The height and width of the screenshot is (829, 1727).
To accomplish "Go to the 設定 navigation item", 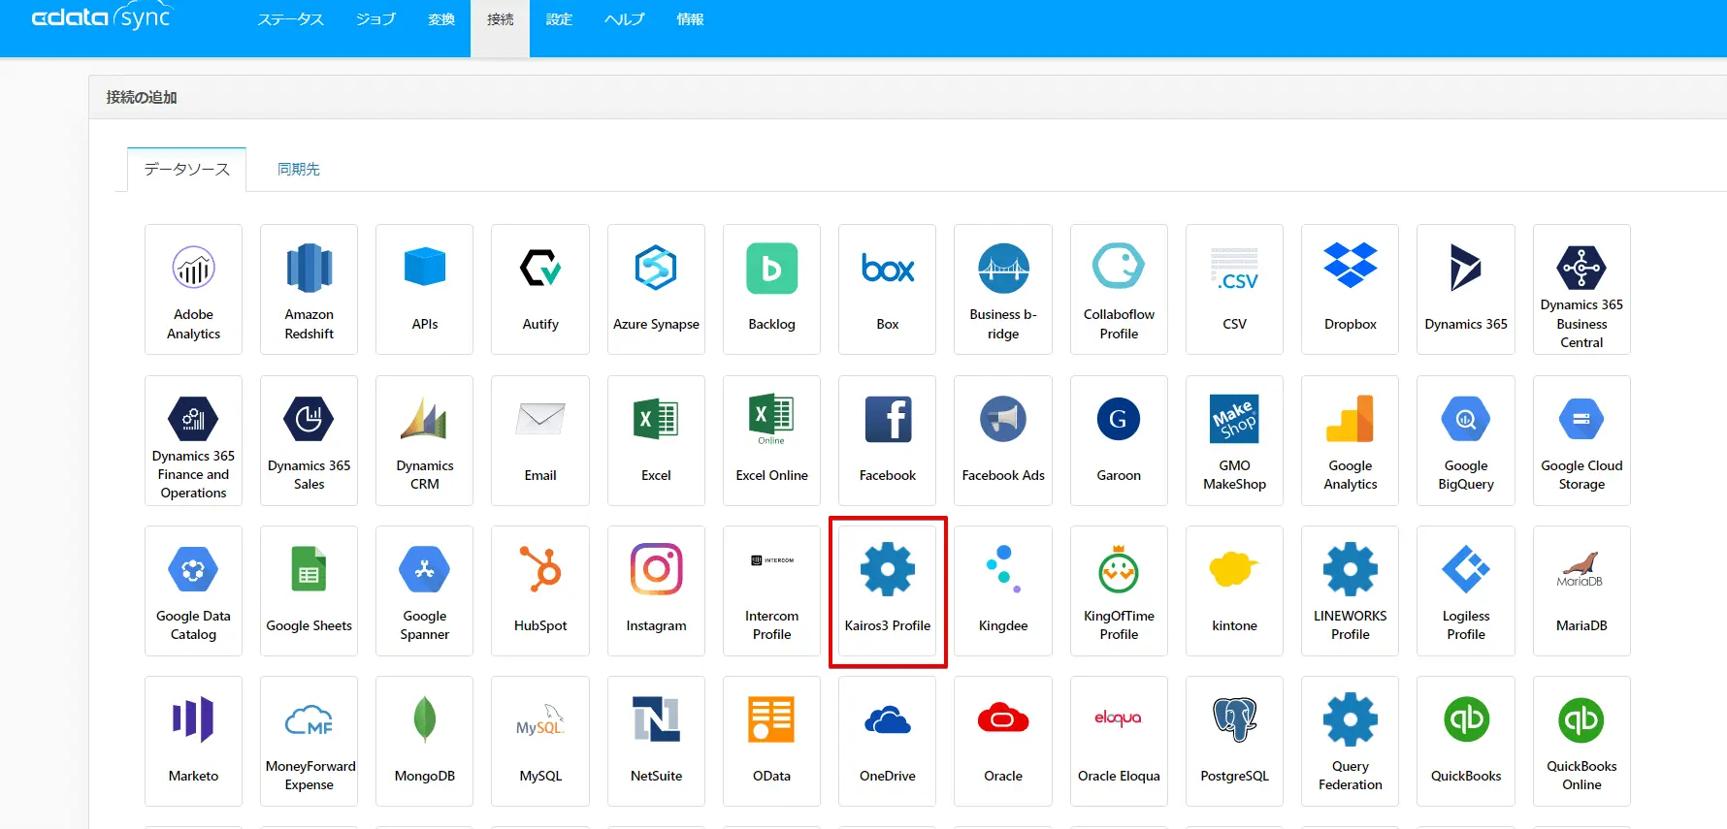I will [559, 19].
